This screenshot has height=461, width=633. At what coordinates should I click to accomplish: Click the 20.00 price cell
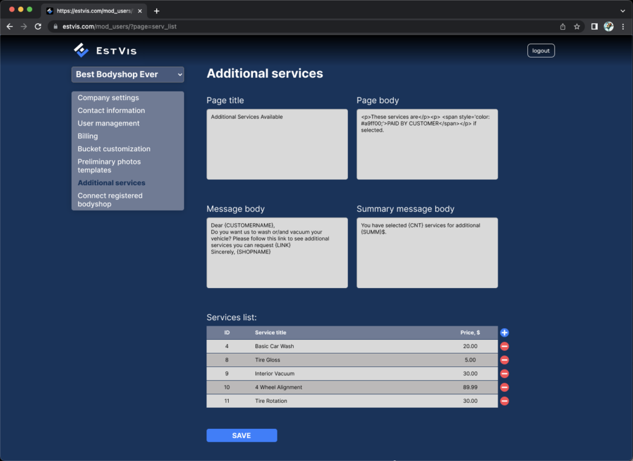[x=470, y=346]
